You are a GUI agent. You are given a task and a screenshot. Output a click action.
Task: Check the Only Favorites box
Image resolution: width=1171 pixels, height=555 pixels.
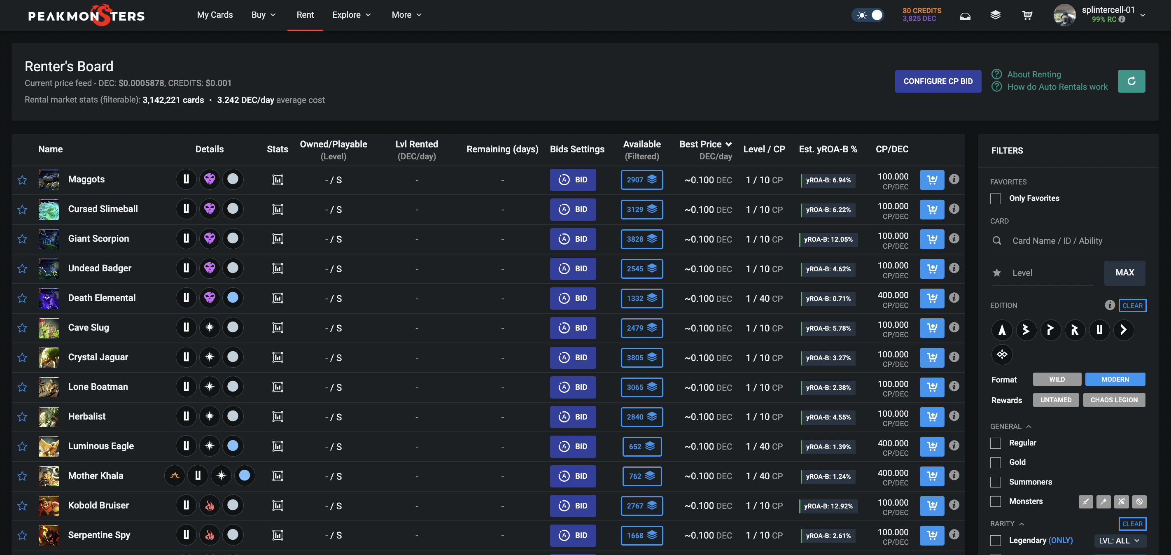pyautogui.click(x=996, y=198)
